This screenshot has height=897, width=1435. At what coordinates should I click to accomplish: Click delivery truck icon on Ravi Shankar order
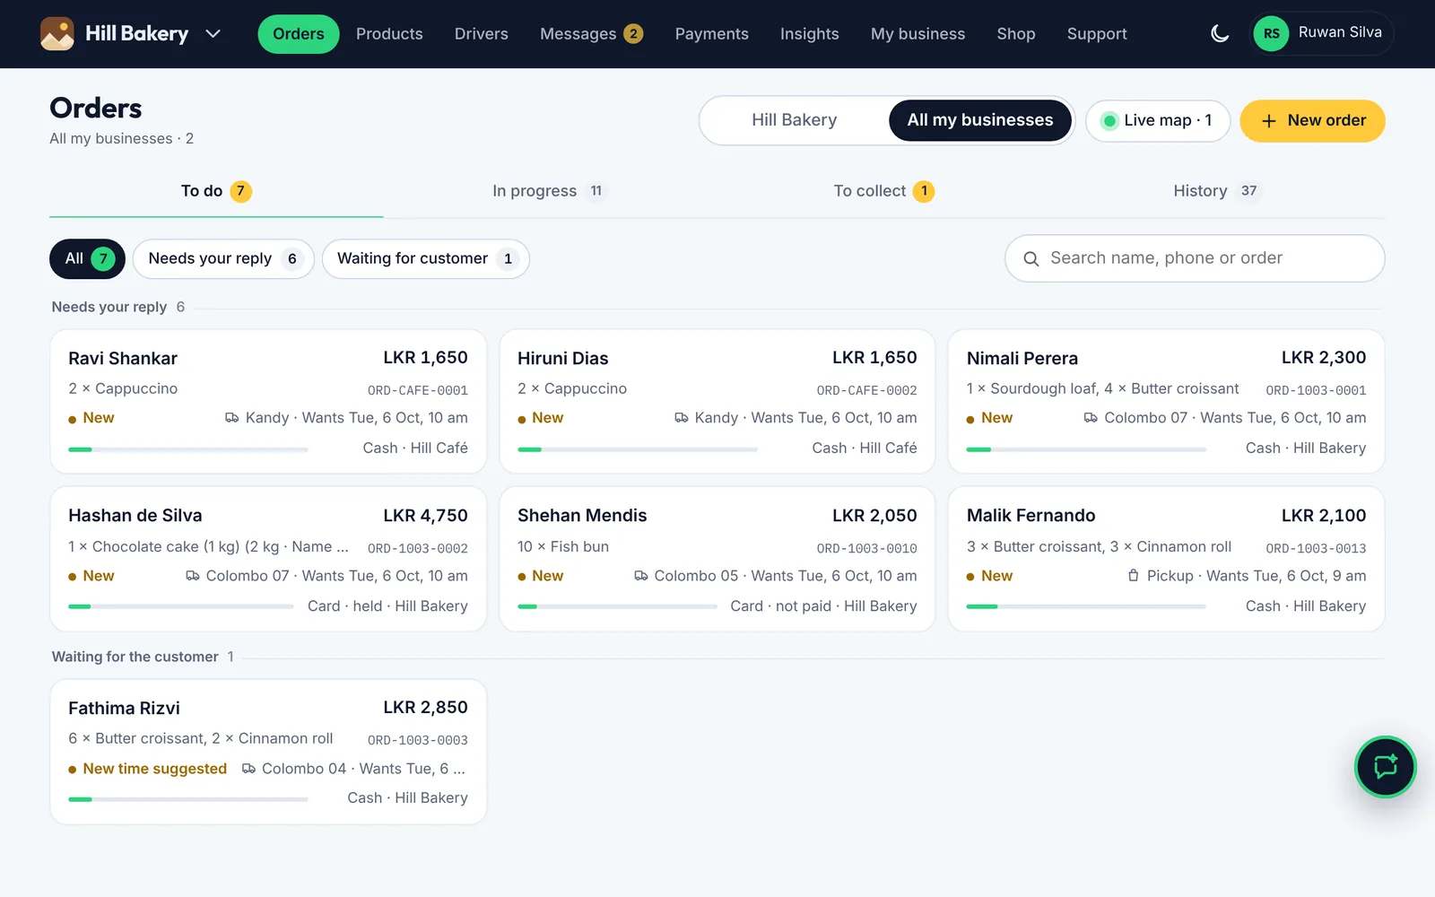pos(231,418)
